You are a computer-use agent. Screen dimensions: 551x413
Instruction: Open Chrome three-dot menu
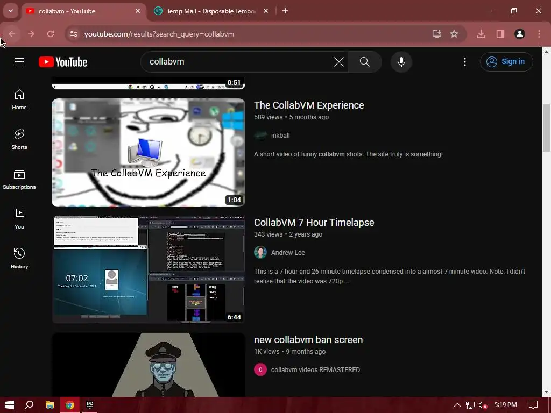tap(539, 34)
